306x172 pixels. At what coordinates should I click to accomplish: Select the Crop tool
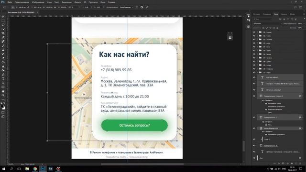(x=3, y=33)
